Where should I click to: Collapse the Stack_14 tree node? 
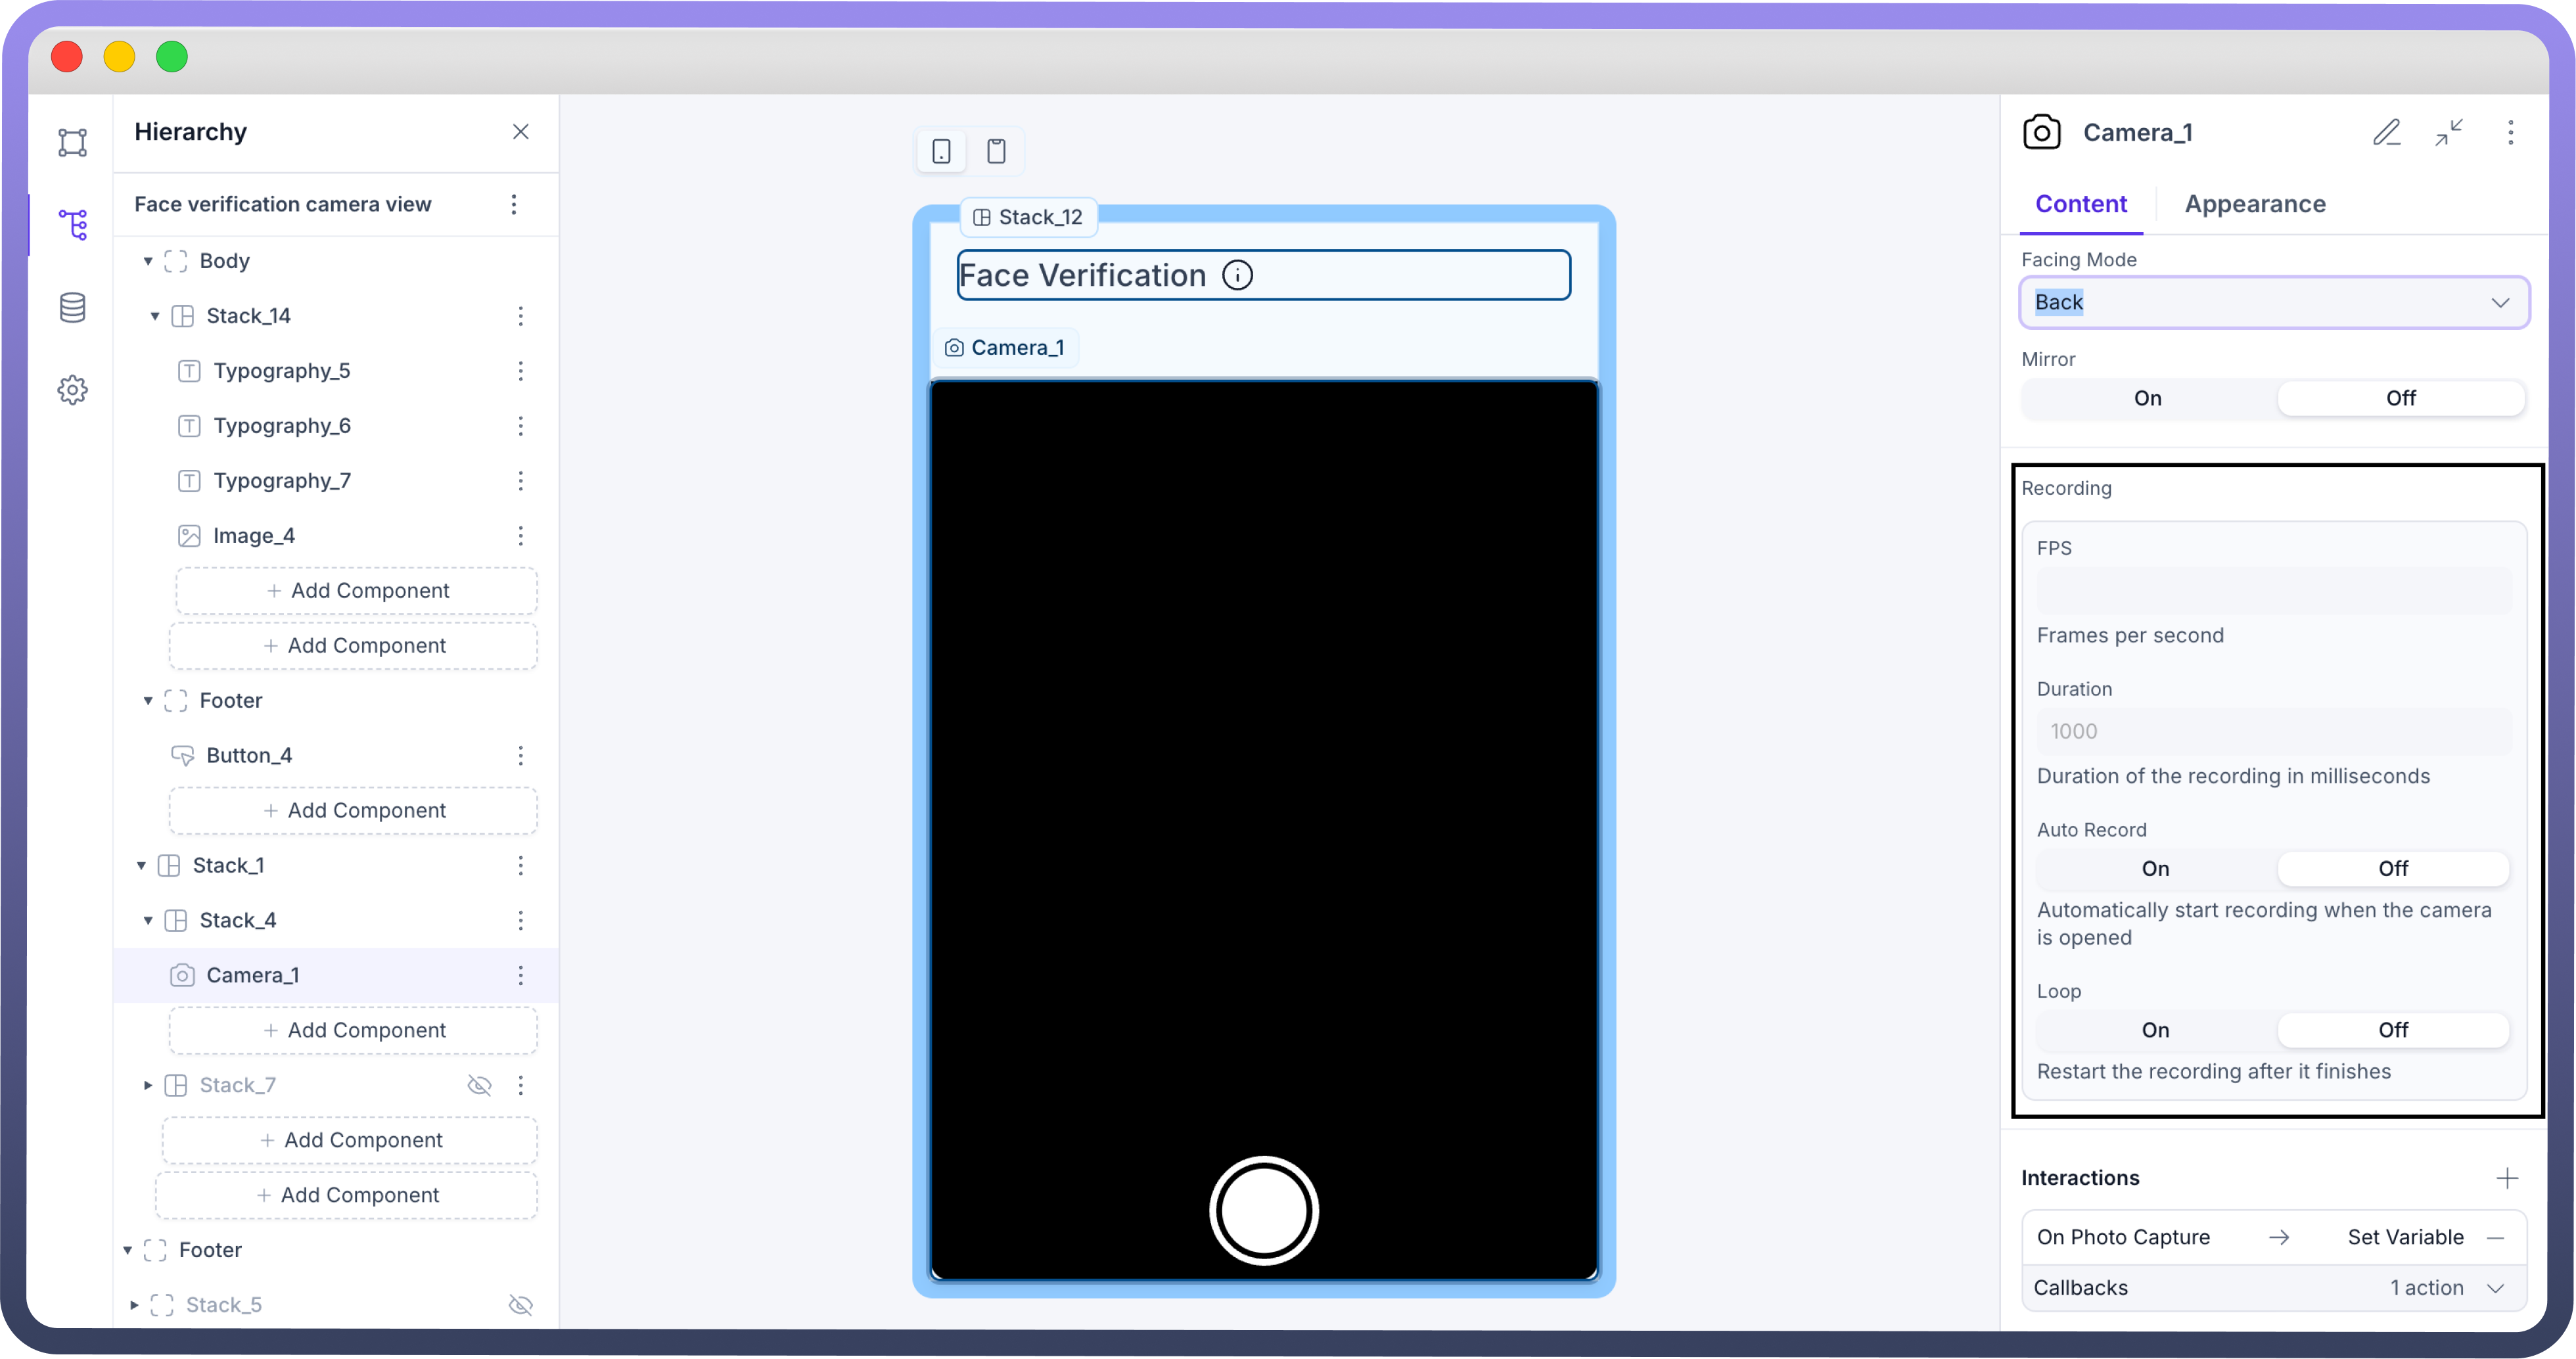pos(155,316)
